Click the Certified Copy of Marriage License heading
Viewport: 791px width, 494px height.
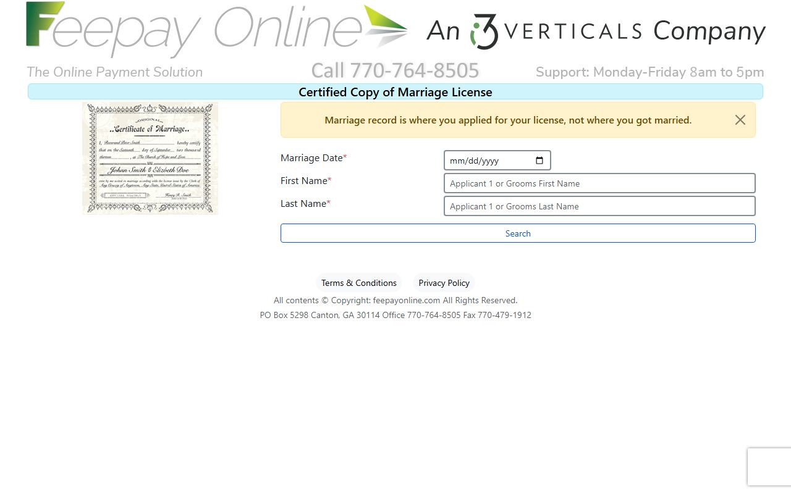(395, 92)
